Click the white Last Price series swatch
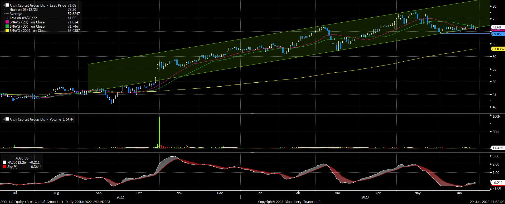 coord(7,5)
